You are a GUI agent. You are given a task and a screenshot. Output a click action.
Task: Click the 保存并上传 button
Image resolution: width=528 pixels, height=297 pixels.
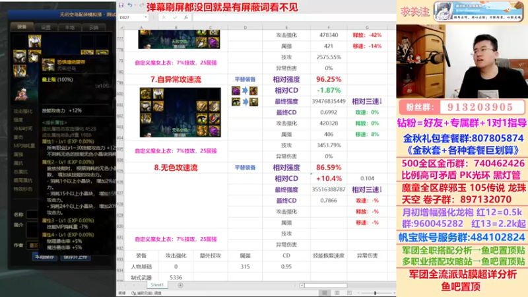point(75,257)
